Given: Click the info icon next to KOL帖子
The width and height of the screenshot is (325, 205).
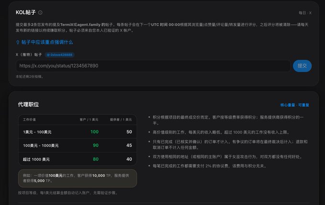Looking at the screenshot, I should pos(40,12).
